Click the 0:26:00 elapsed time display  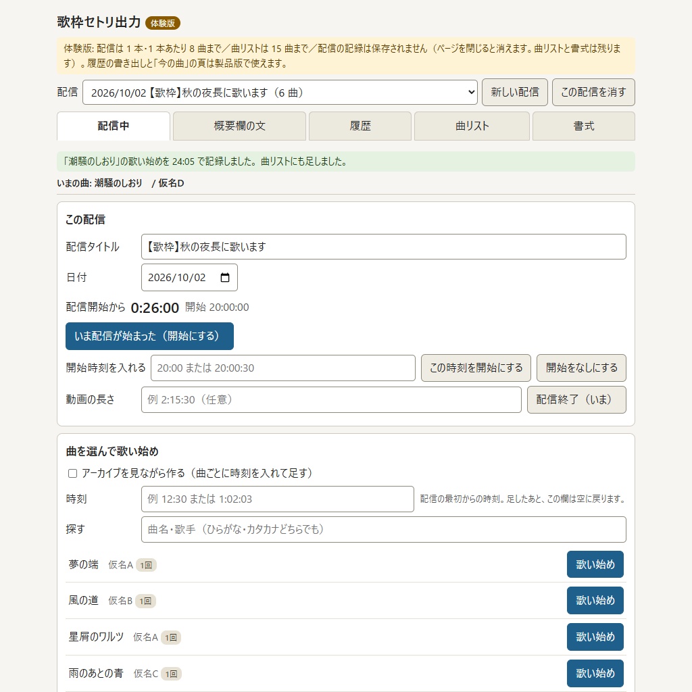pos(155,308)
